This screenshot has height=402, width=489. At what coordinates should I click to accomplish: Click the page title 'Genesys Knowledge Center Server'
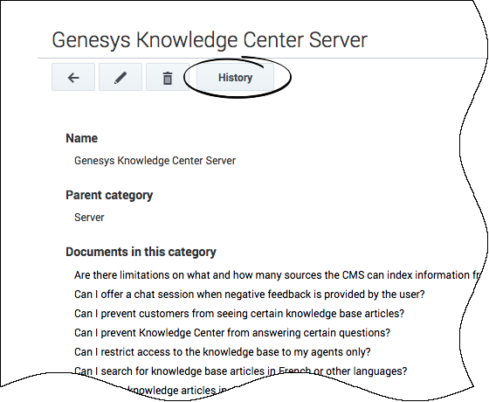210,40
